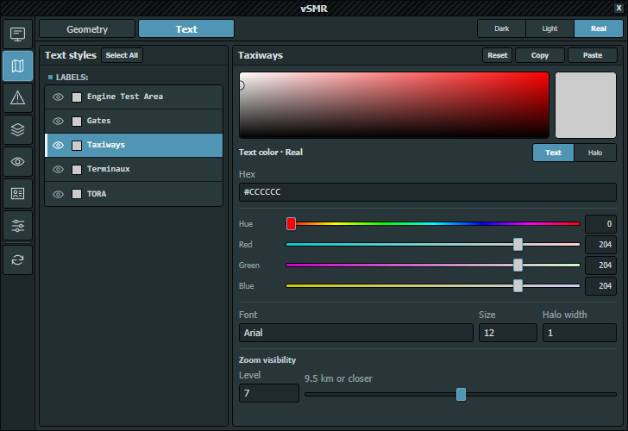Click the Size field showing 12

coord(507,333)
